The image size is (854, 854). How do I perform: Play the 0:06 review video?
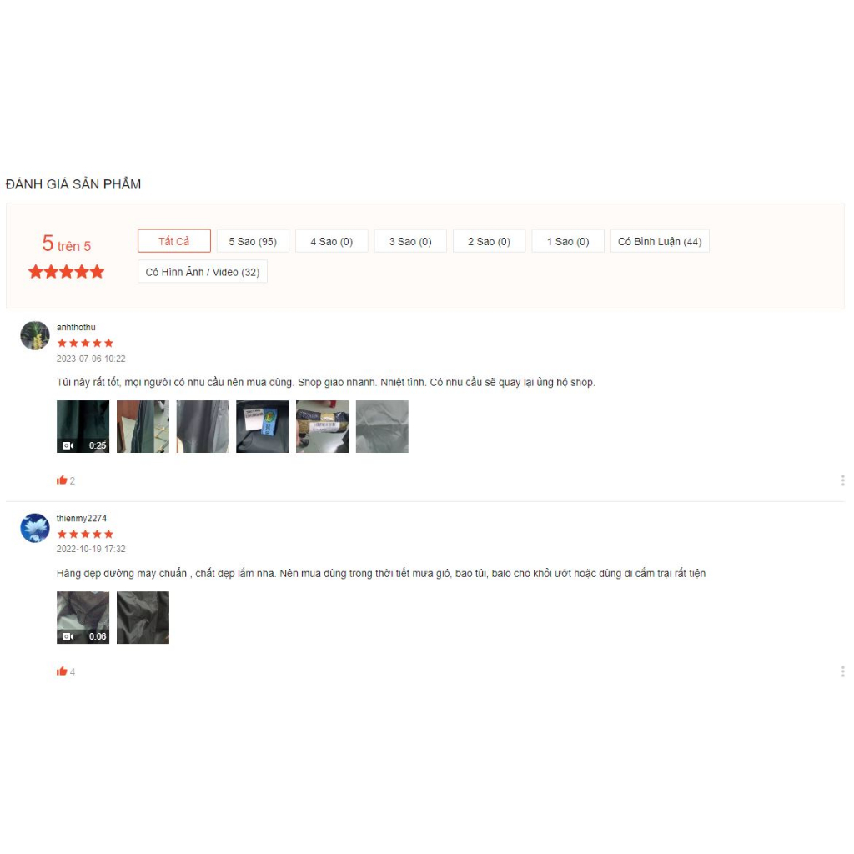[x=83, y=618]
